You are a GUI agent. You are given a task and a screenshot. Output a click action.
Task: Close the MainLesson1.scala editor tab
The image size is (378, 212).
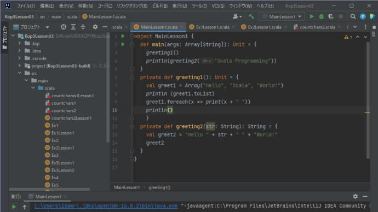(x=182, y=27)
